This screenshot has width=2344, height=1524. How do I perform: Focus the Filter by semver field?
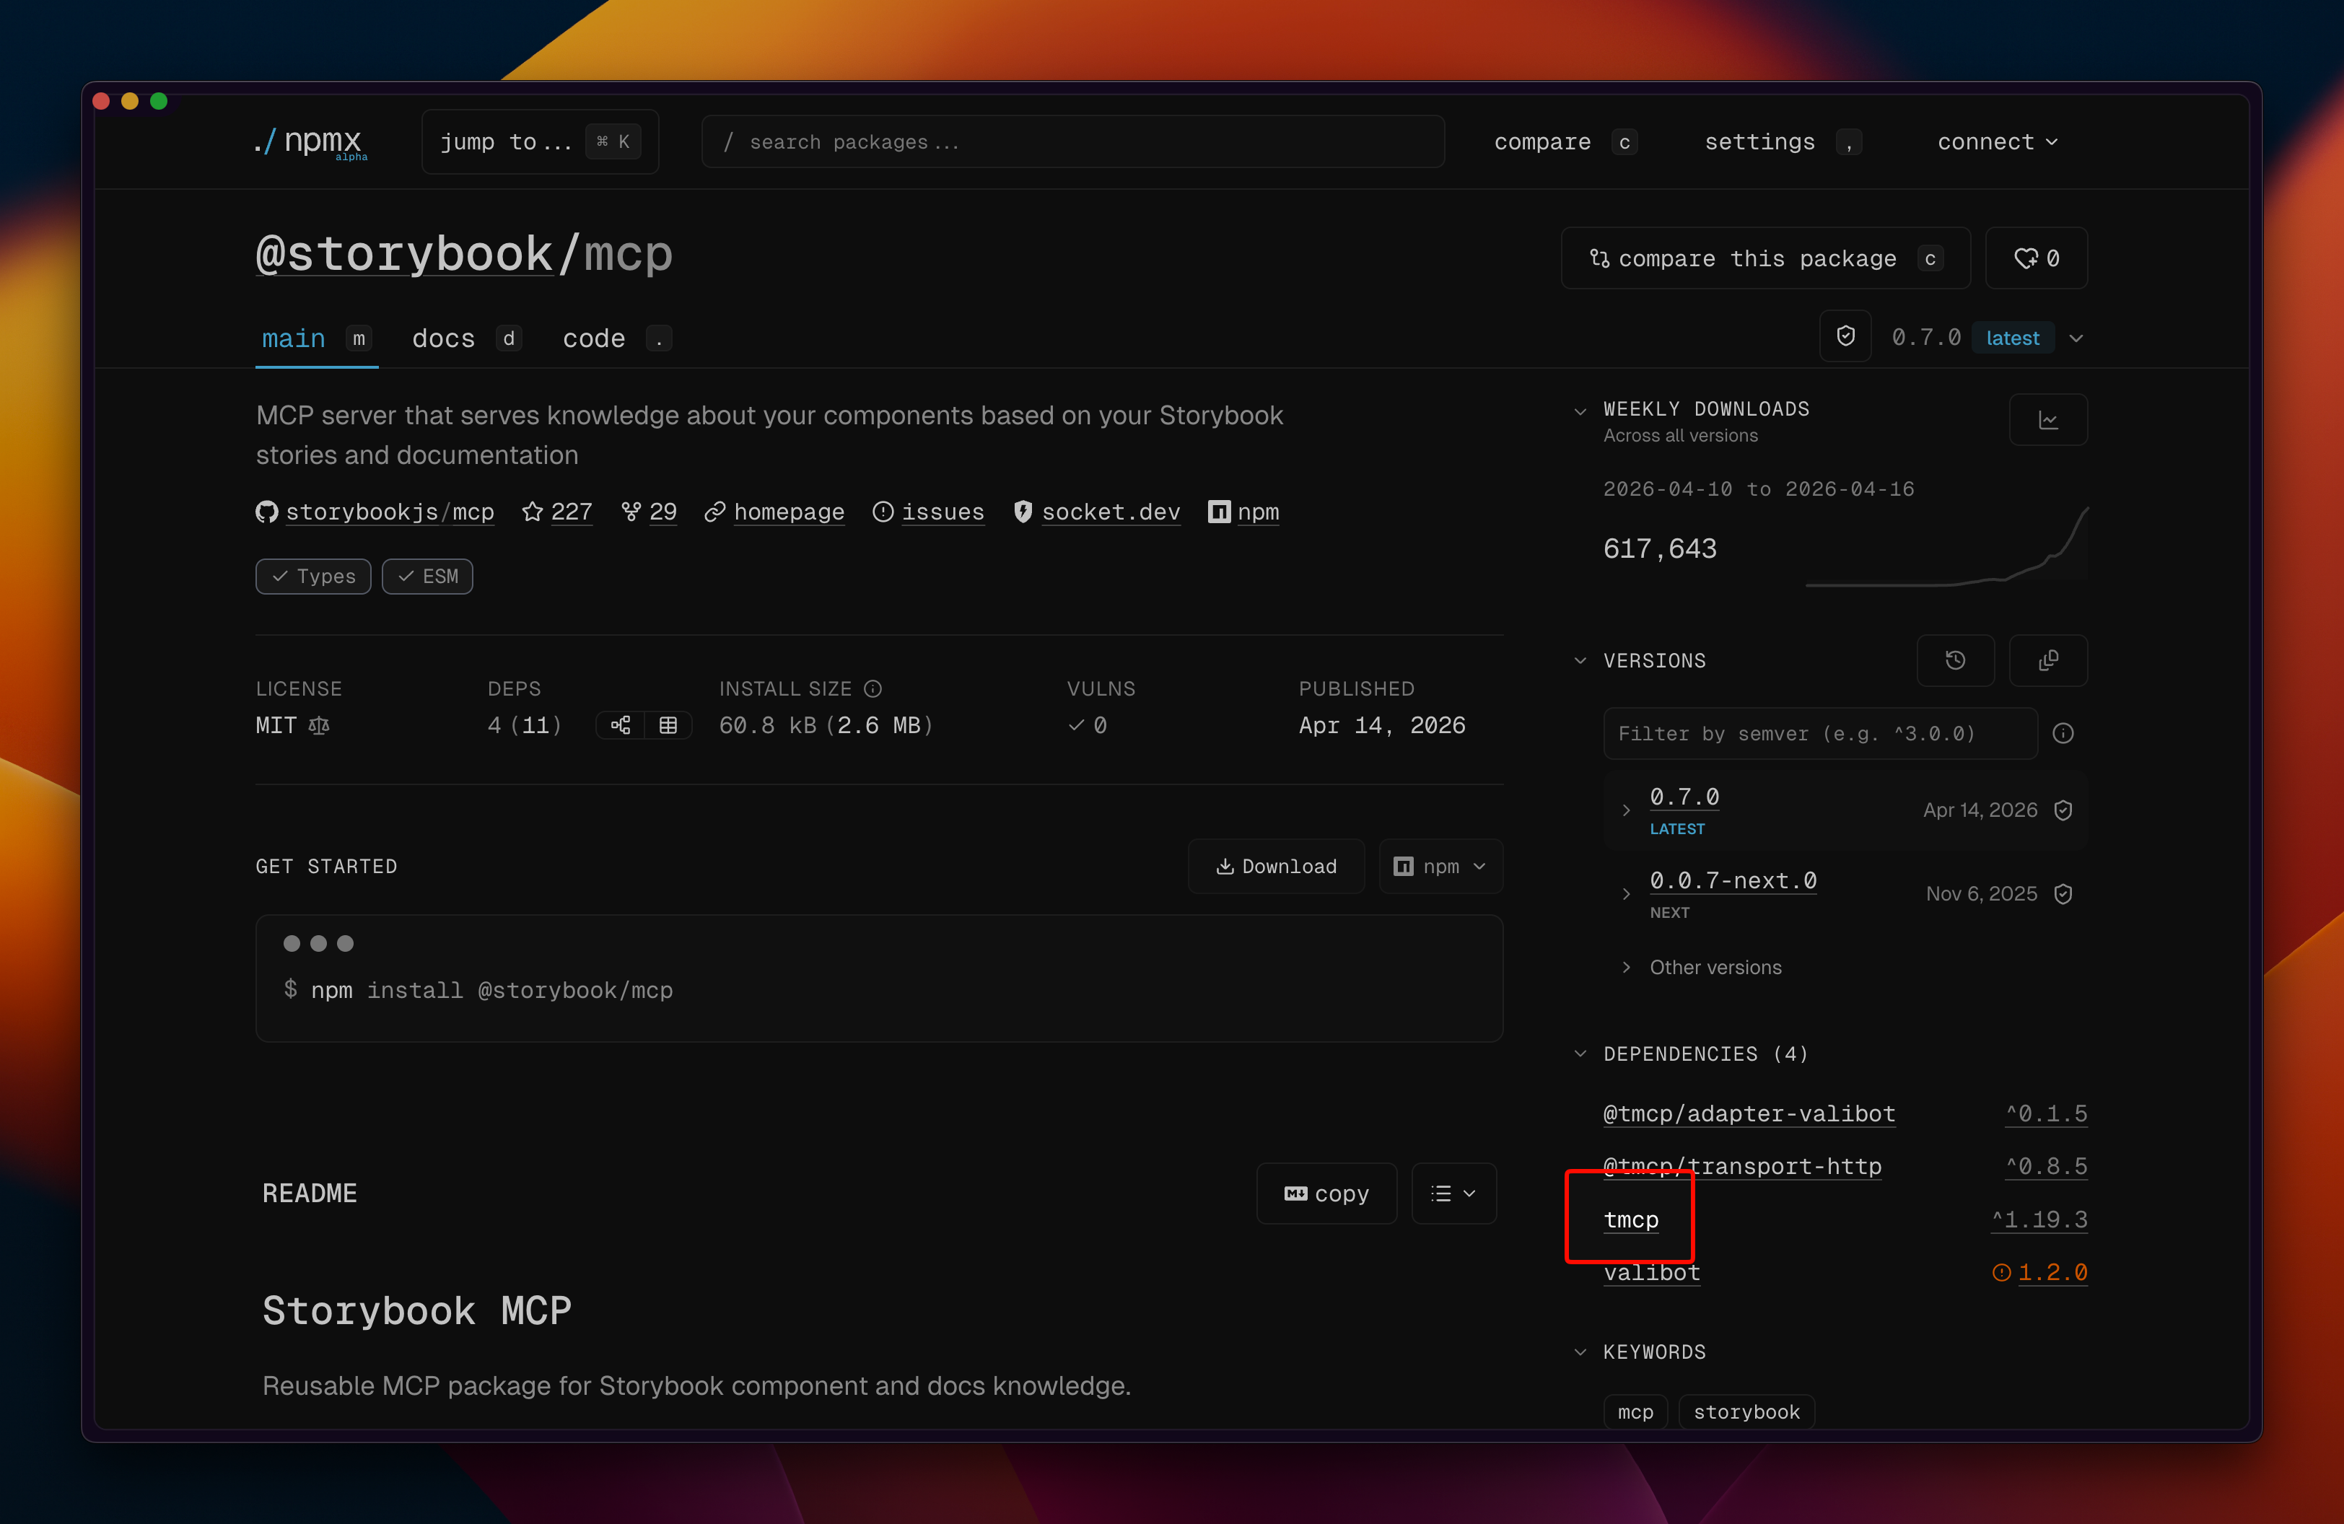pyautogui.click(x=1819, y=733)
